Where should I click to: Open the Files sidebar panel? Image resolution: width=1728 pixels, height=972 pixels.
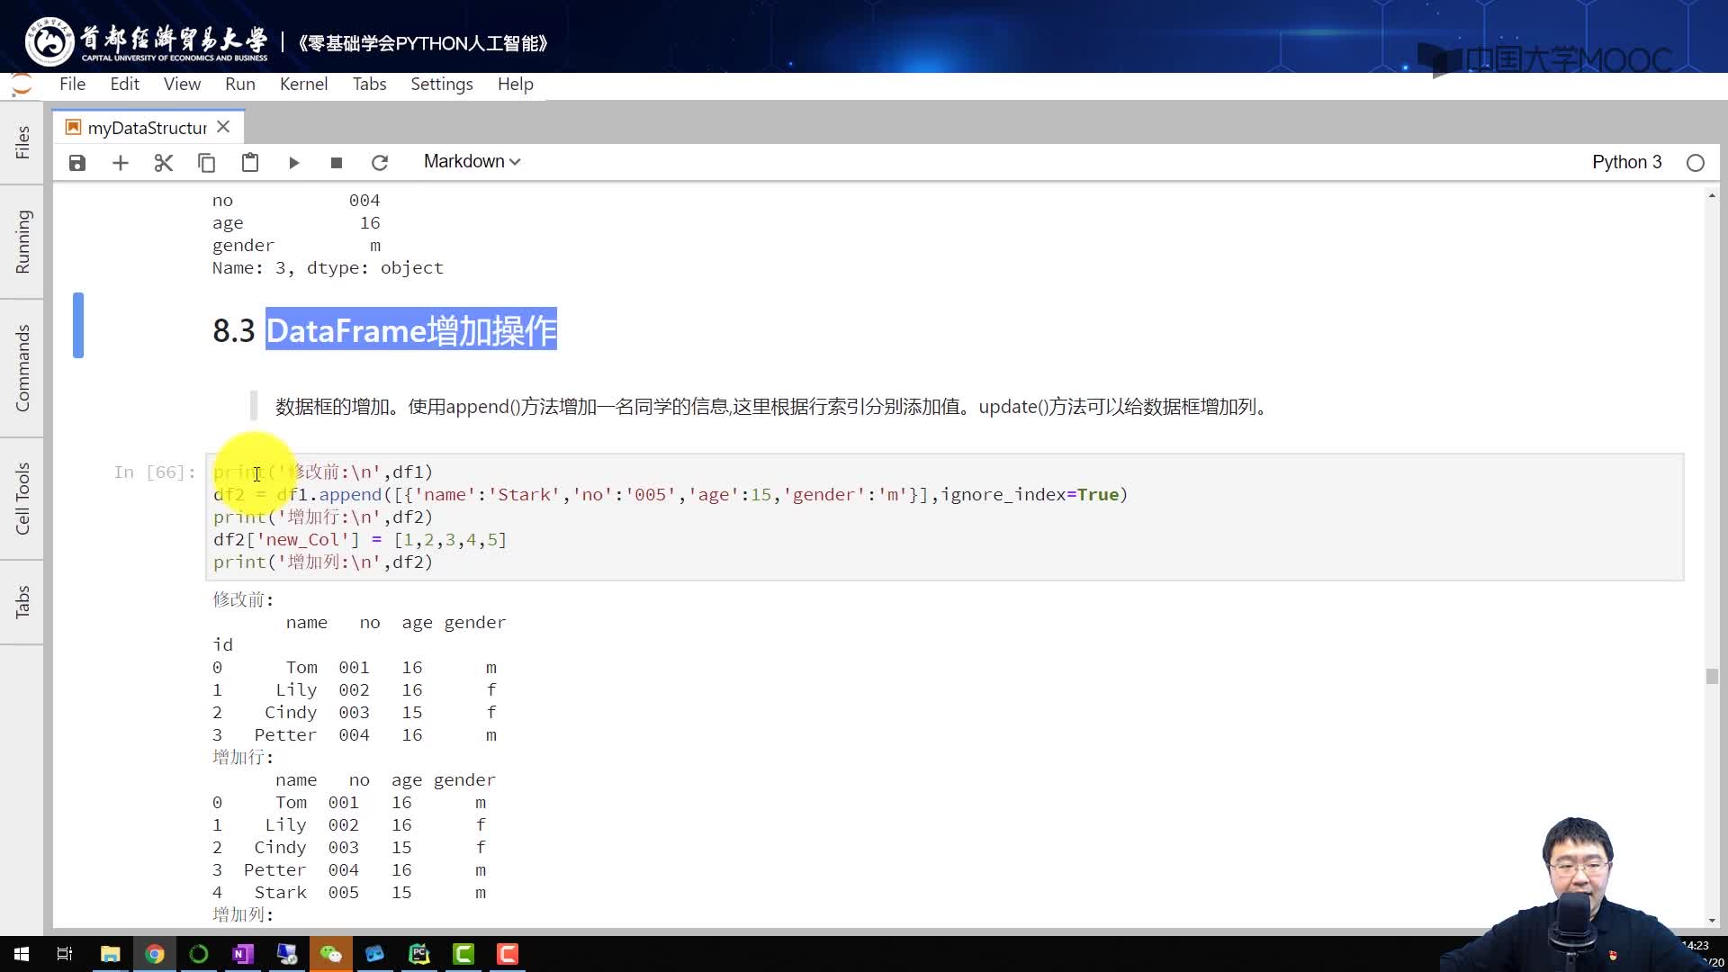pyautogui.click(x=22, y=142)
